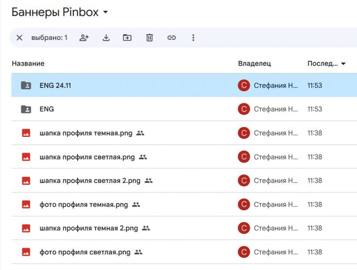Open the three-dot more actions menu
This screenshot has width=357, height=270.
[193, 38]
